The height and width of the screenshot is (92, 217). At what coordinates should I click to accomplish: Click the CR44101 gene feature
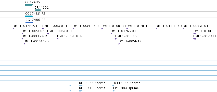(x=37, y=10)
